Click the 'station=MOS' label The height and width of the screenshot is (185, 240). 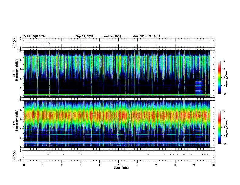(x=113, y=36)
